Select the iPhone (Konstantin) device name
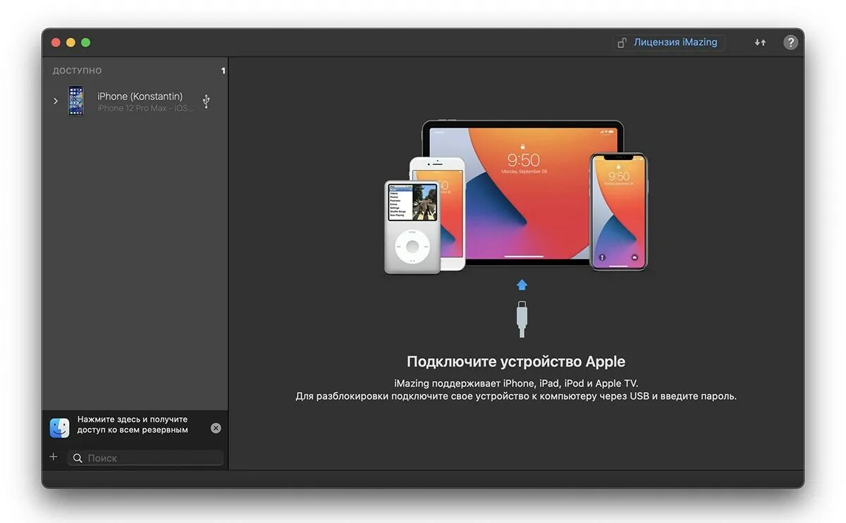The width and height of the screenshot is (846, 523). [140, 96]
